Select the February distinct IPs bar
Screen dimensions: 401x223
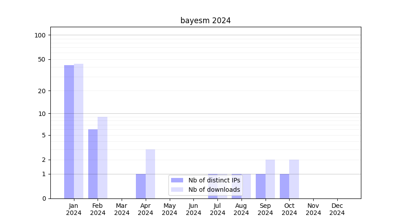[x=93, y=164]
